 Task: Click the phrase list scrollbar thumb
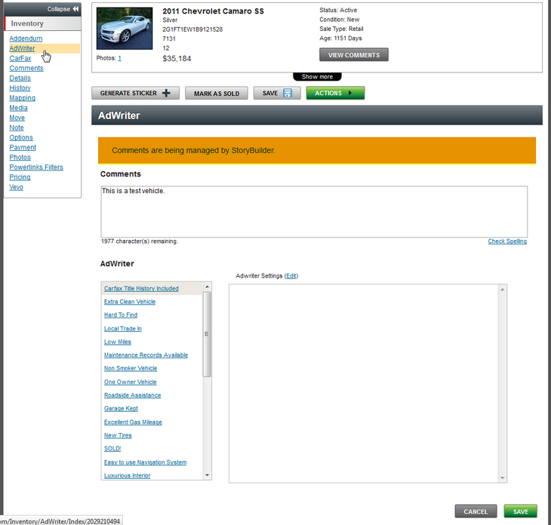tap(207, 334)
